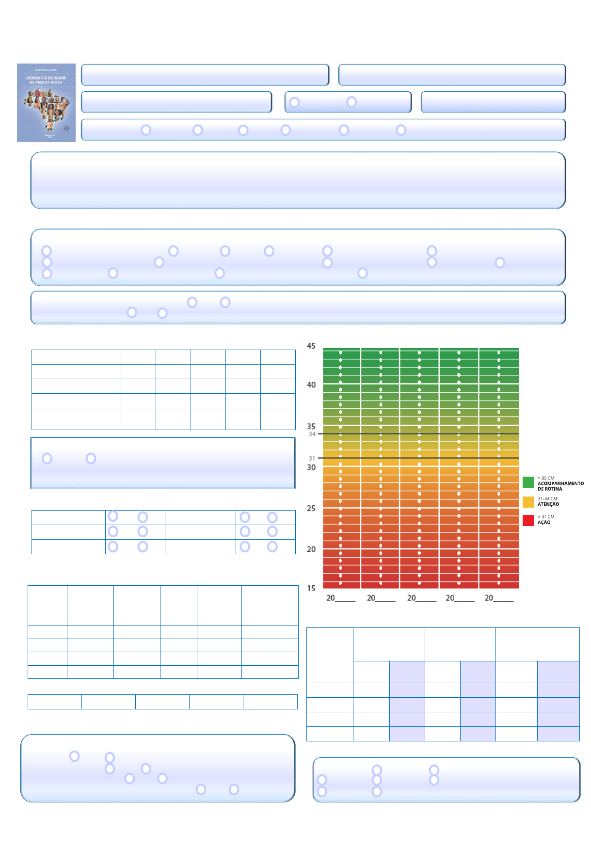Viewport: 591px width, 866px height.
Task: Click the 31 threshold label on chart axis
Action: (312, 458)
